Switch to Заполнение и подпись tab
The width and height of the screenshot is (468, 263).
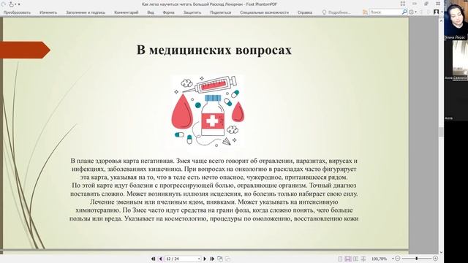(x=86, y=12)
